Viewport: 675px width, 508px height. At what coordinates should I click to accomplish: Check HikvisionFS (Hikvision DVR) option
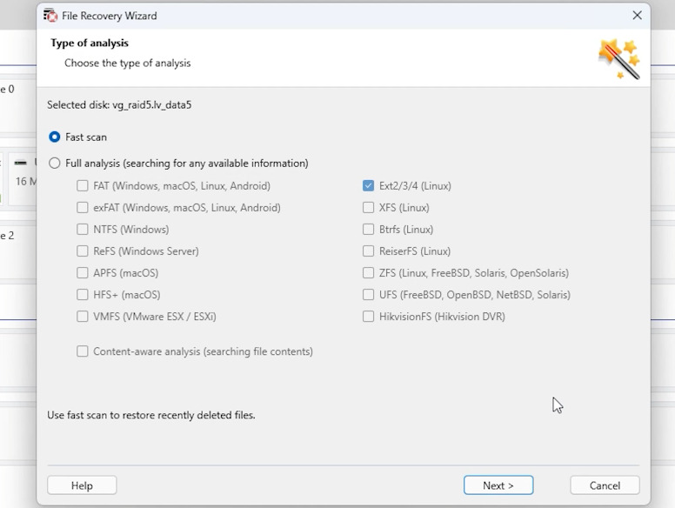pos(368,317)
